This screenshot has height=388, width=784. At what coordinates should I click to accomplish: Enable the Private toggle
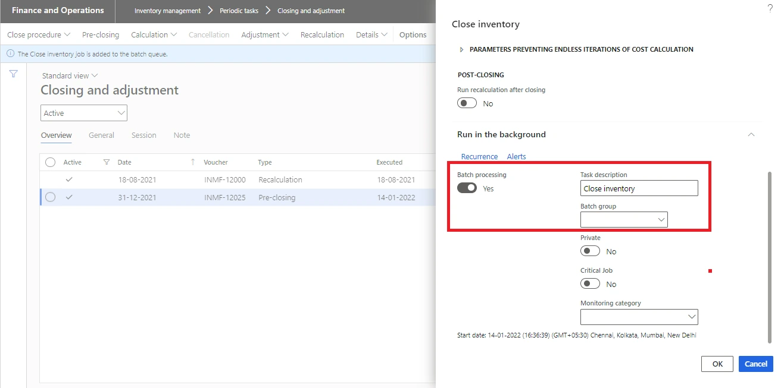tap(591, 251)
